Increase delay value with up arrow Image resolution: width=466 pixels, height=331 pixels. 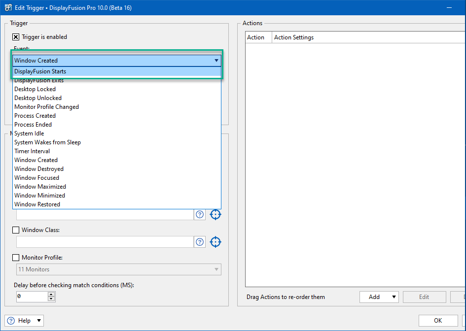pos(51,294)
